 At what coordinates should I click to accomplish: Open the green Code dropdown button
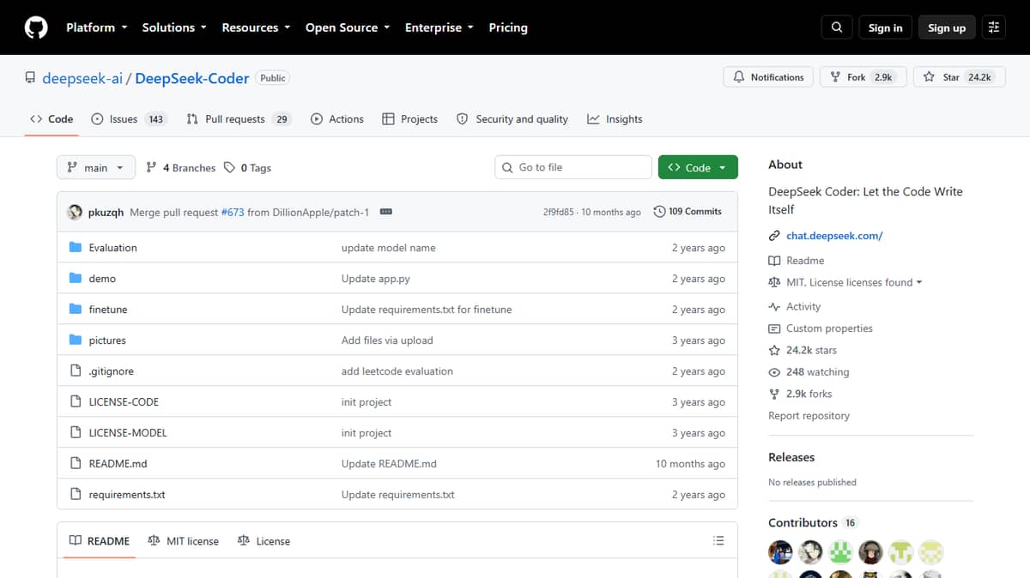pyautogui.click(x=698, y=167)
